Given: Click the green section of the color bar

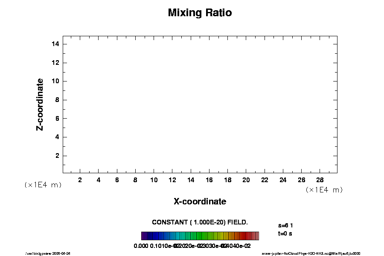Looking at the screenshot, I should pyautogui.click(x=201, y=236).
